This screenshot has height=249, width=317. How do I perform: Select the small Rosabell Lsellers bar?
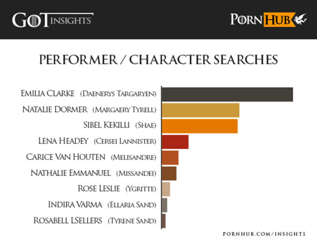click(163, 221)
